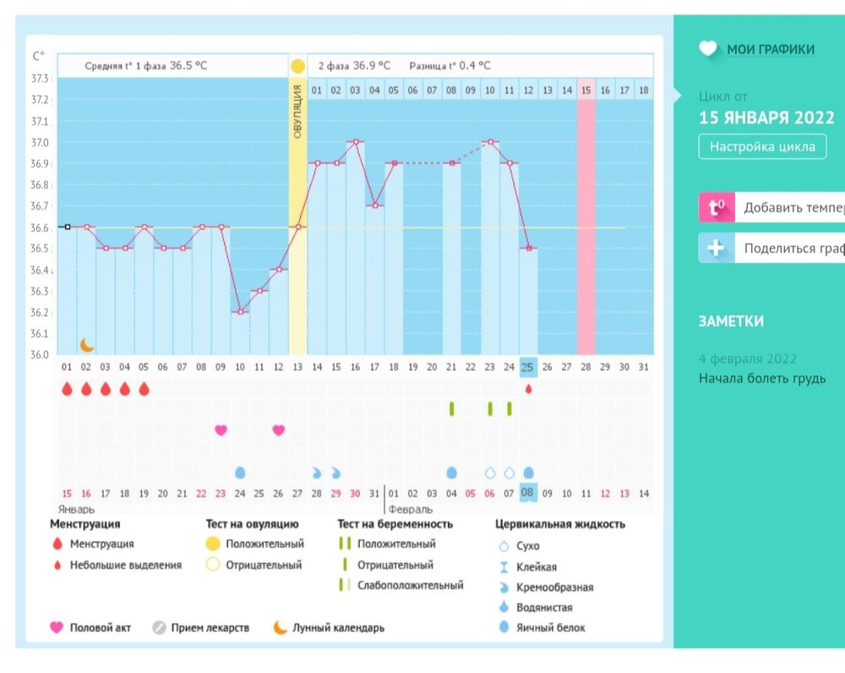Click the creamy fluid icon on cycle day 15
This screenshot has height=673, width=845.
coord(335,473)
